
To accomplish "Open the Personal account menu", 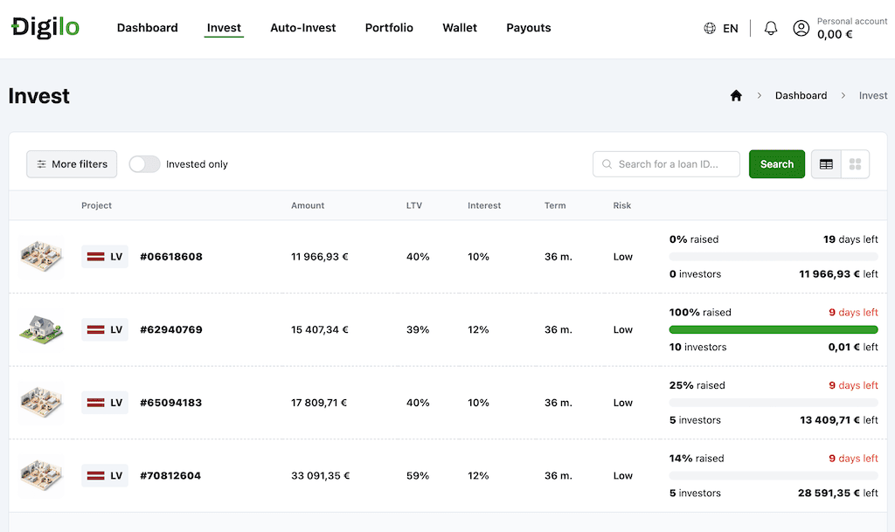I will point(851,28).
